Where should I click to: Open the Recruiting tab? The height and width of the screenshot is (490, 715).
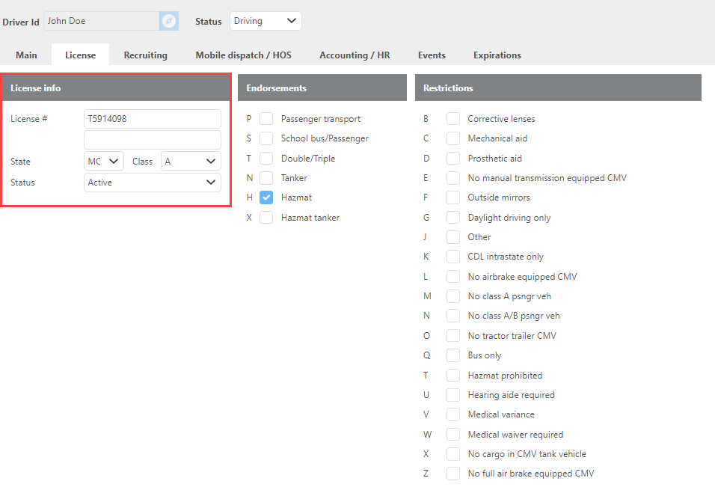(x=145, y=55)
